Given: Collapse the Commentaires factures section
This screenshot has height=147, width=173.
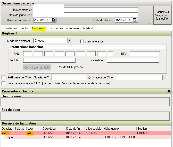Looking at the screenshot, I should click(169, 91).
